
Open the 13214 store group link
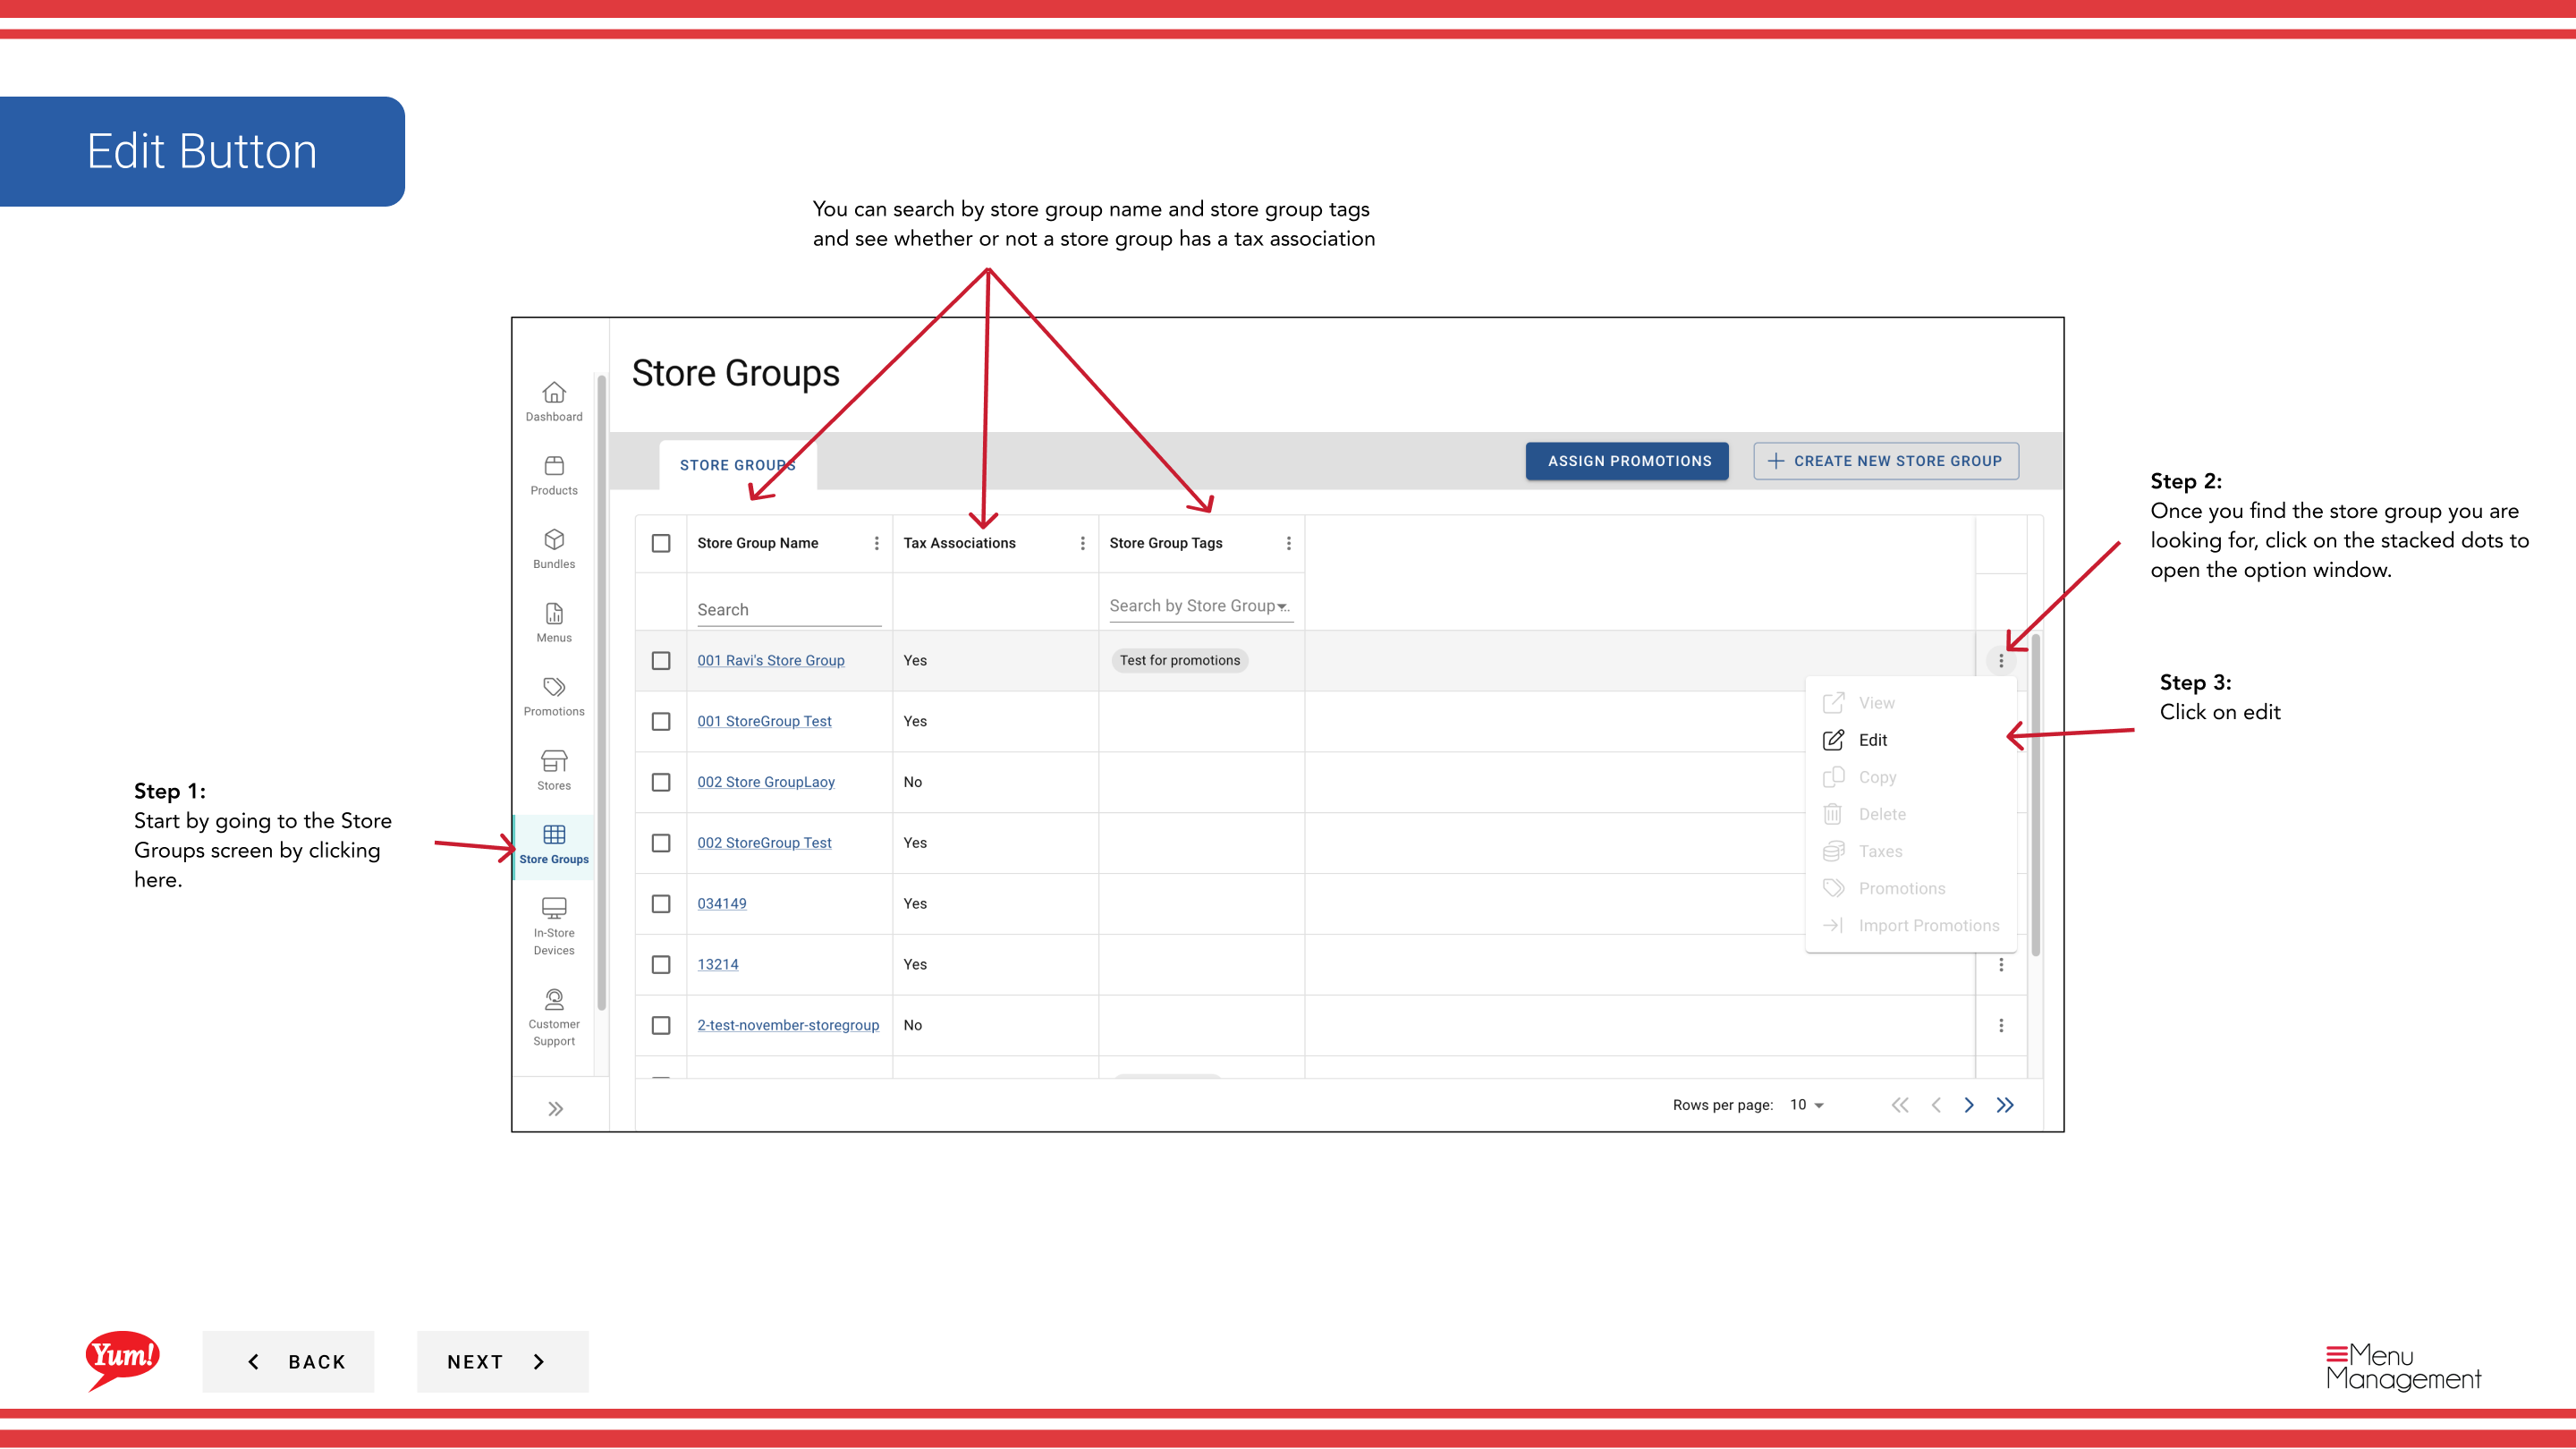(718, 964)
